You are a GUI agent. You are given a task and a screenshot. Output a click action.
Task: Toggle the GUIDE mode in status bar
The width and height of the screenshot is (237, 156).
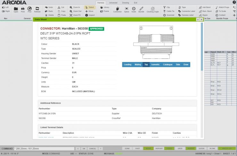tap(201, 148)
